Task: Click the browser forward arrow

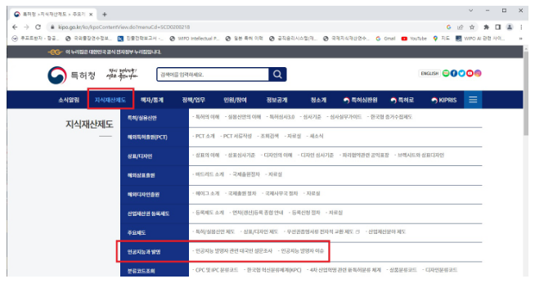Action: [x=26, y=27]
